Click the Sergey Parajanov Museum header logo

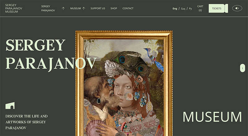pyautogui.click(x=14, y=8)
